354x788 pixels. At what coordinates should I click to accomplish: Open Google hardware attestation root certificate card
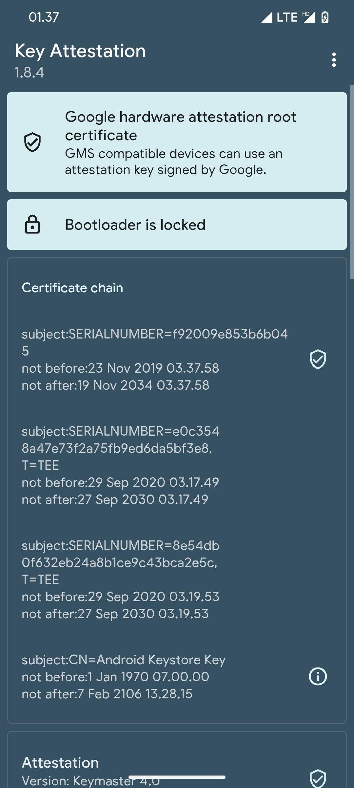177,142
